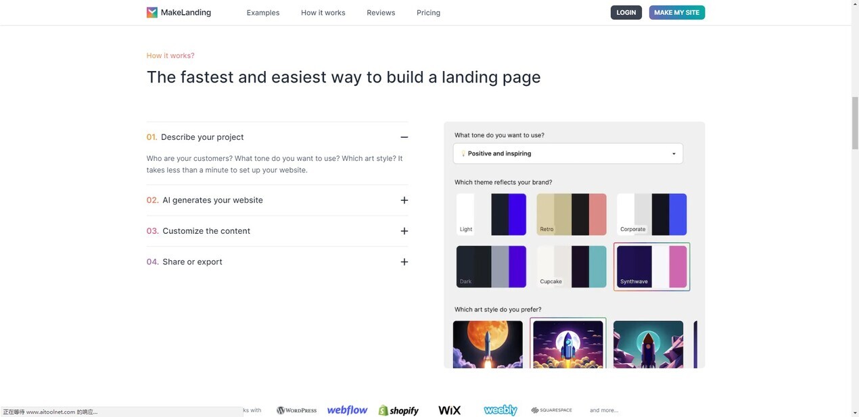Select the Light theme swatch
Viewport: 859px width, 417px height.
click(x=490, y=214)
